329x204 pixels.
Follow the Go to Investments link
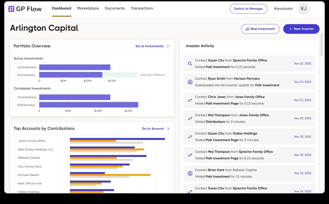[x=149, y=46]
